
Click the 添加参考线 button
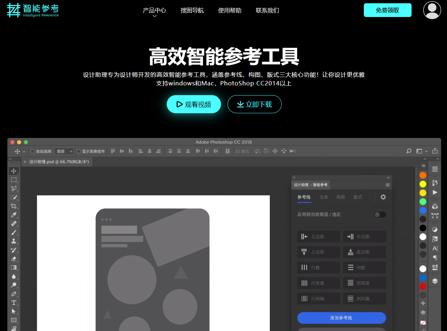click(x=341, y=318)
